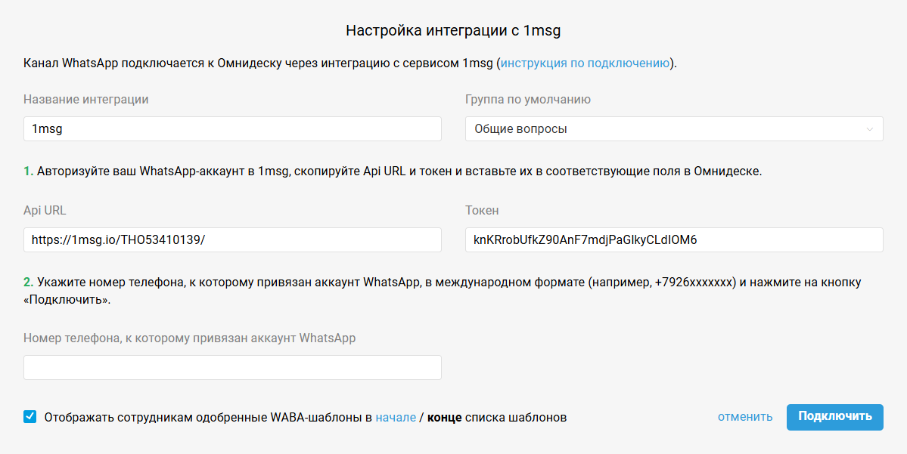This screenshot has width=907, height=454.
Task: Toggle the checkbox next to "Отображать сотрудникам"
Action: pyautogui.click(x=29, y=415)
